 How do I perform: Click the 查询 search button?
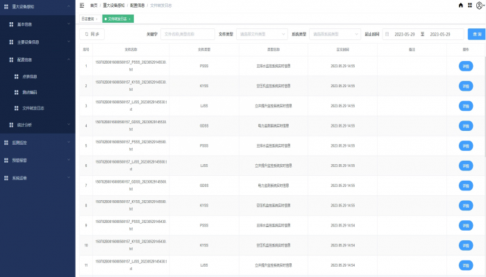(x=476, y=34)
